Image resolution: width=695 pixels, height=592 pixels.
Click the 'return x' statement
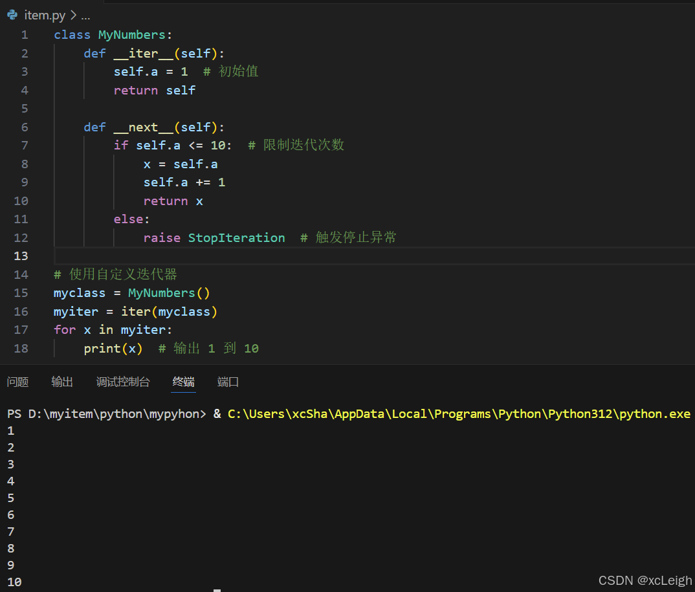[173, 201]
